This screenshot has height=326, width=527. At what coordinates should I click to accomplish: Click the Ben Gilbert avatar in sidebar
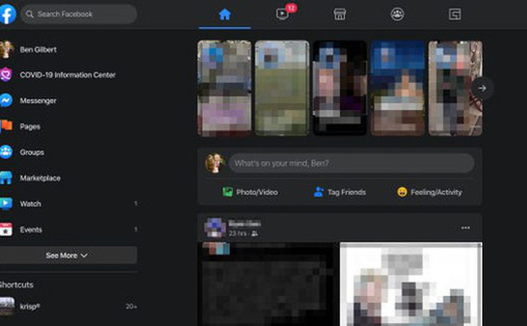6,49
